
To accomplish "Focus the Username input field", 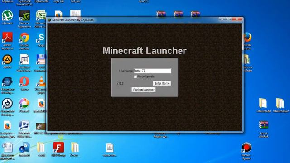I will click(x=153, y=71).
